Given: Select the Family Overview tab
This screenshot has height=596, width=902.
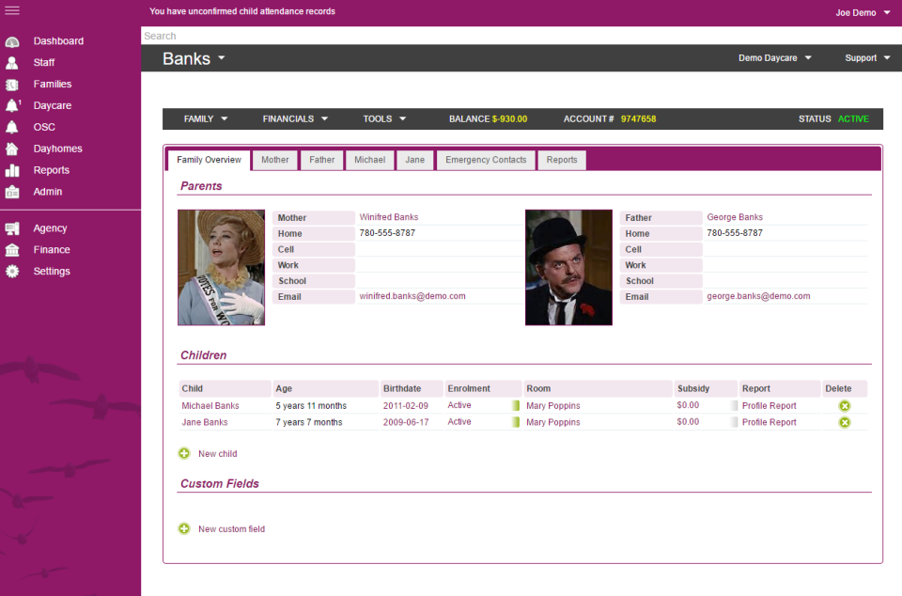Looking at the screenshot, I should 209,160.
